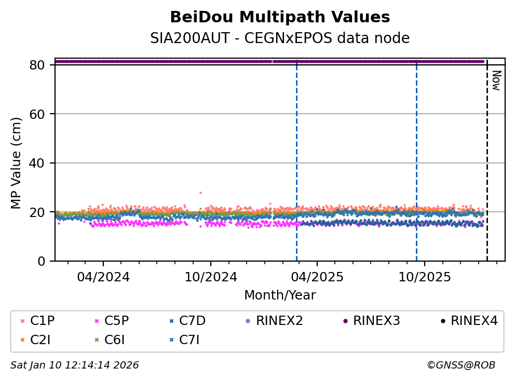
Task: Click the C1P legend marker
Action: (22, 321)
